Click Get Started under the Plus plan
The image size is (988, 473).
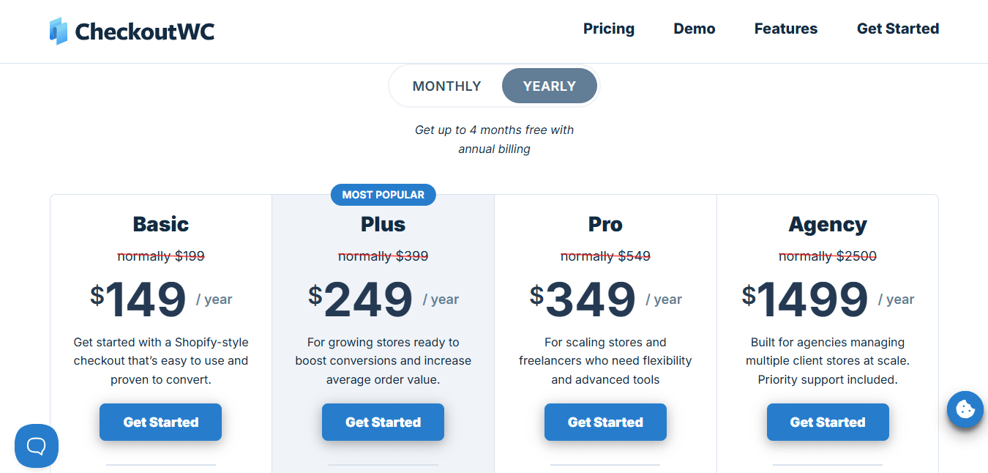[383, 422]
